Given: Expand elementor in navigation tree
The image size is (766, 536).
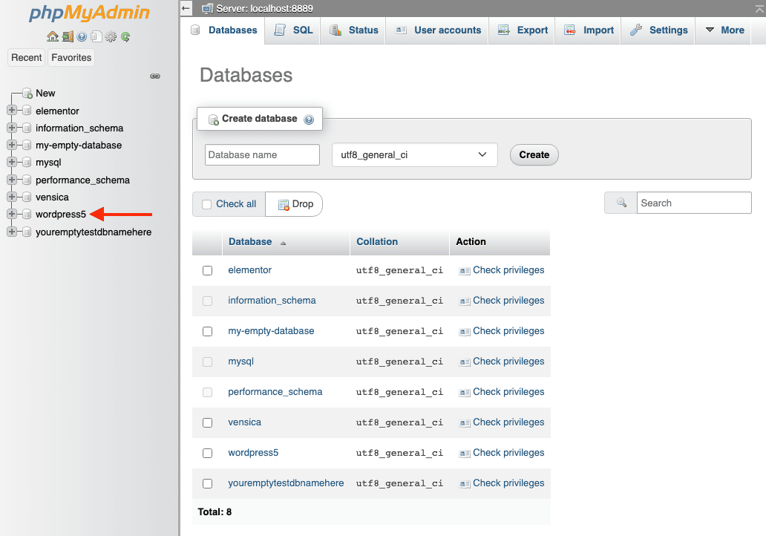Looking at the screenshot, I should (12, 111).
